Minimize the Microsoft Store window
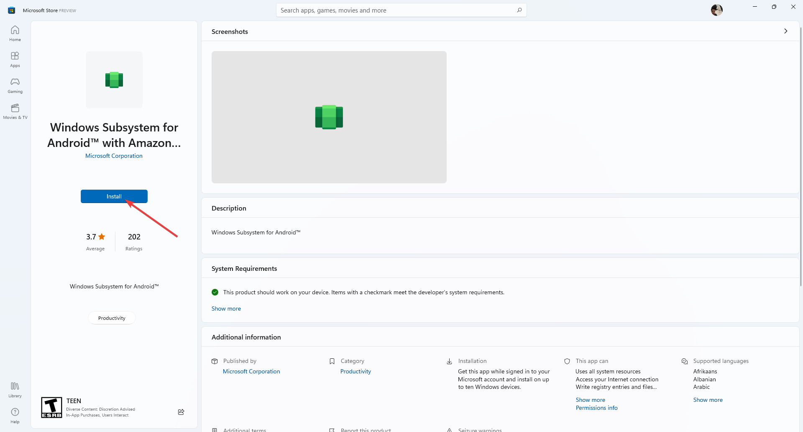Viewport: 803px width, 432px height. [755, 7]
